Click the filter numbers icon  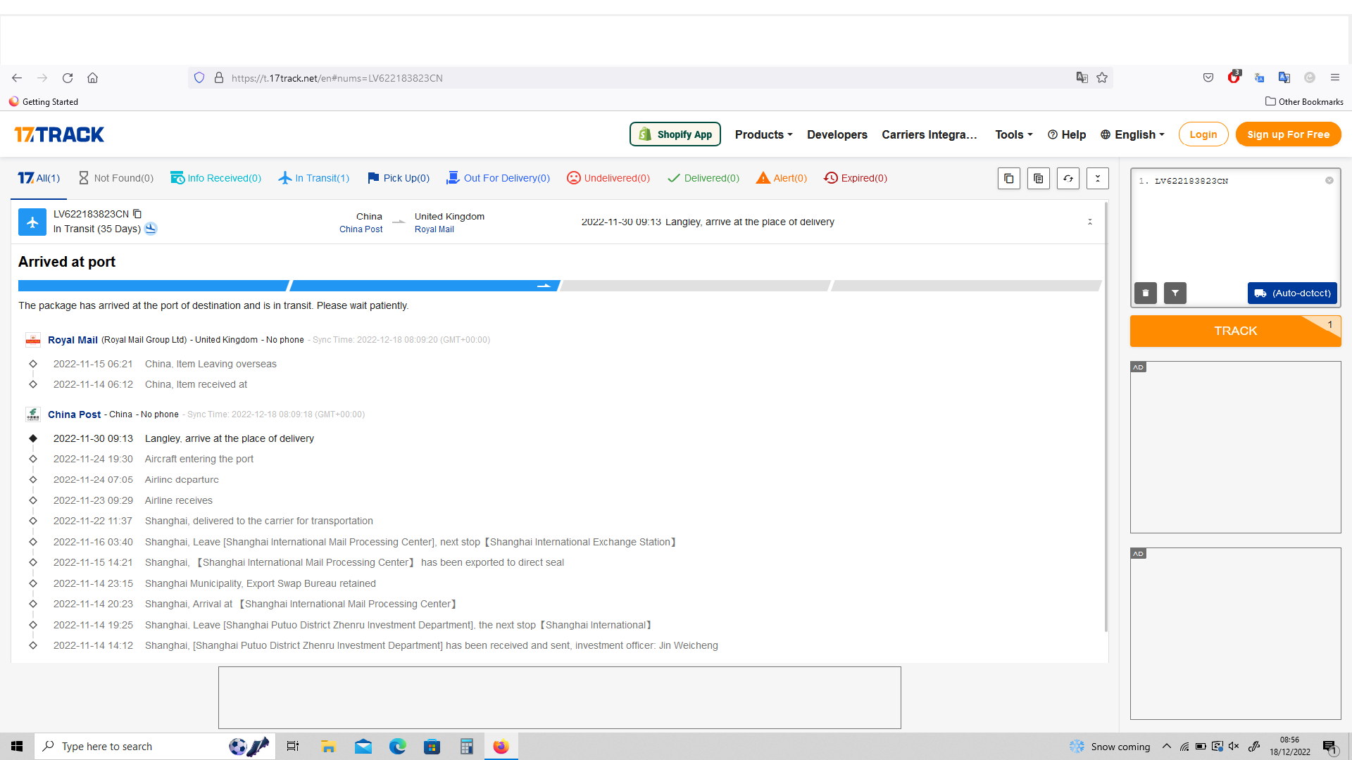click(x=1175, y=293)
